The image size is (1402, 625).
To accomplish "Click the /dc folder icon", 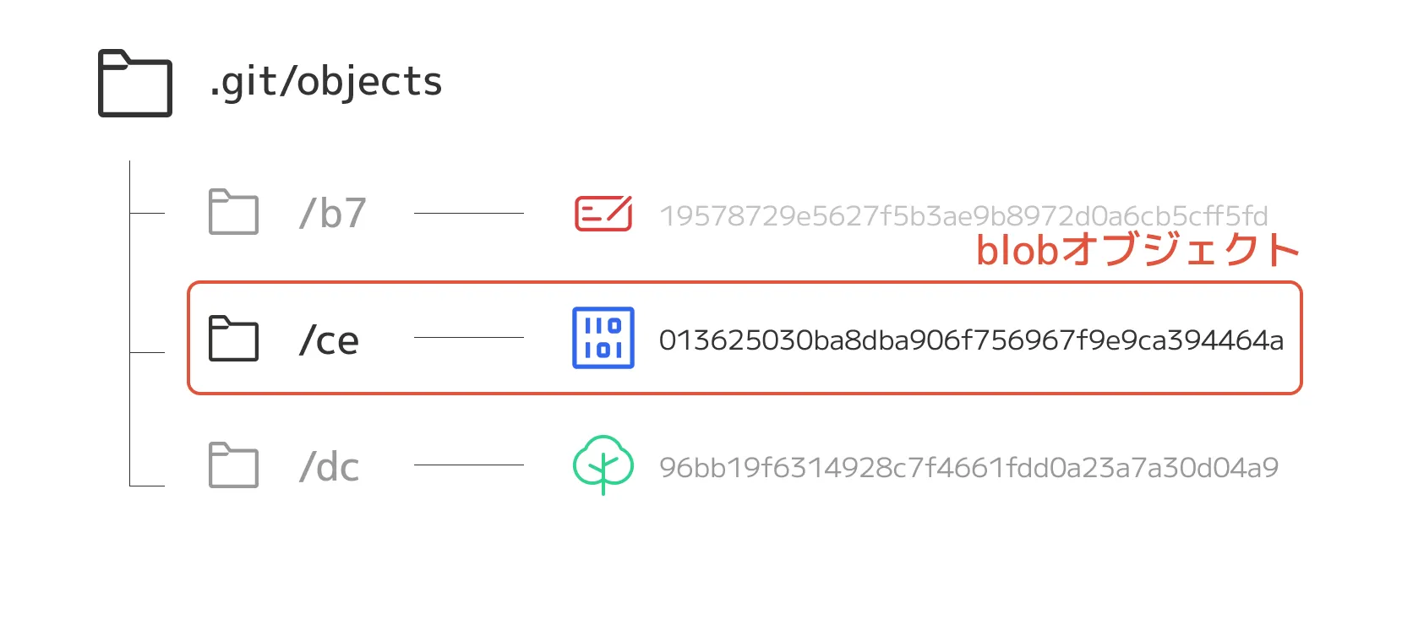I will (x=233, y=465).
